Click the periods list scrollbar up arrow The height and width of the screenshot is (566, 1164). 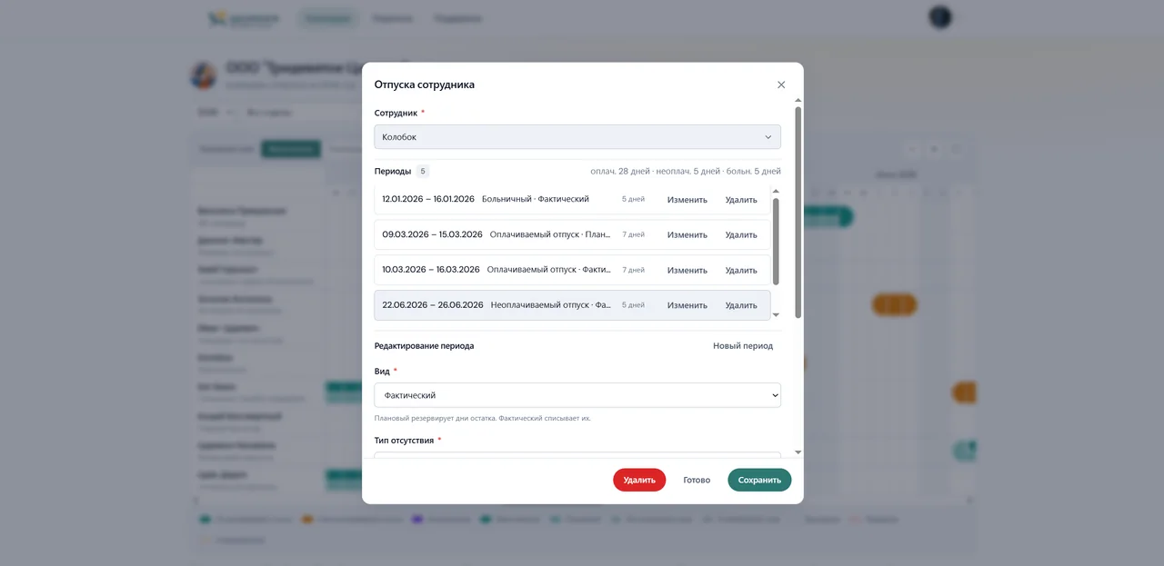click(x=776, y=191)
